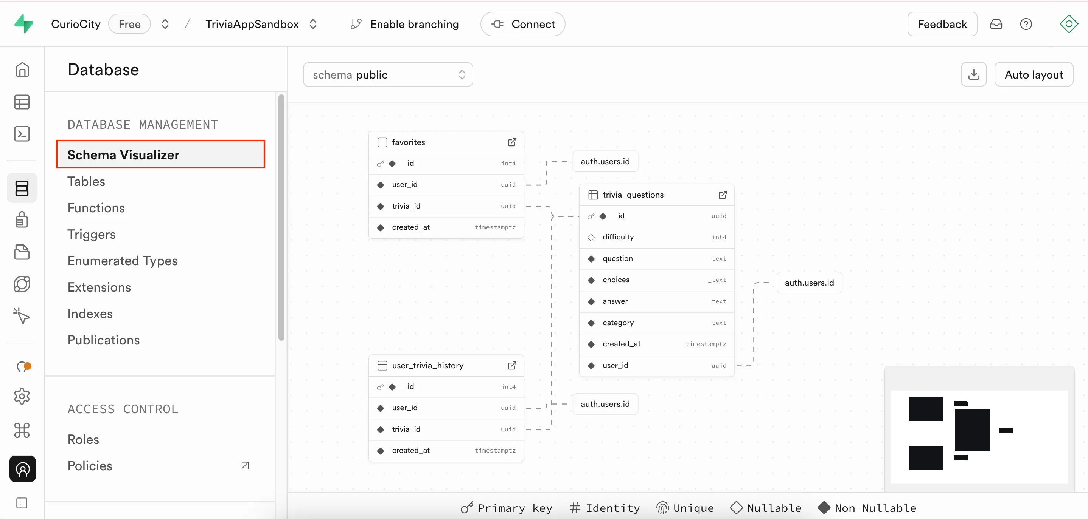Viewport: 1088px width, 519px height.
Task: Expand the CurioCity organization switcher
Action: (x=165, y=24)
